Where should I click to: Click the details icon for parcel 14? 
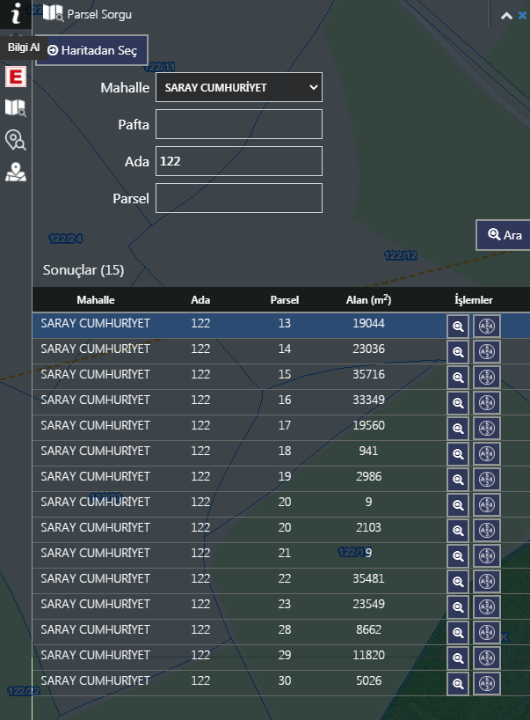[487, 352]
